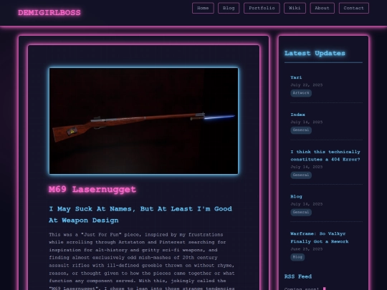Screen dimensions: 387x290
Task: Go to the Blog nav button
Action: pyautogui.click(x=229, y=8)
